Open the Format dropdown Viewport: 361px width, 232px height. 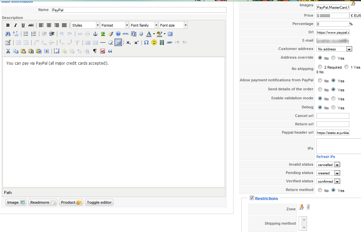pos(115,25)
